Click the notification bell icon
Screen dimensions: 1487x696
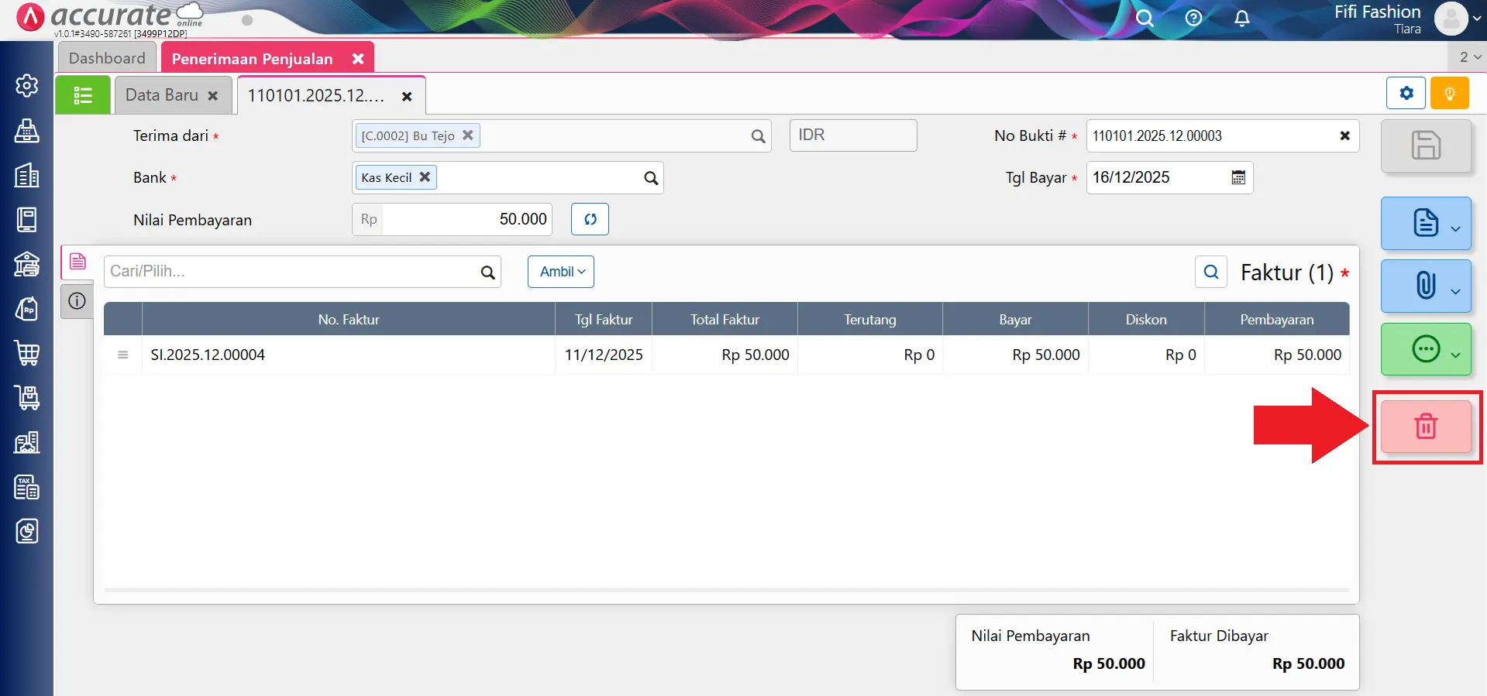[x=1241, y=18]
